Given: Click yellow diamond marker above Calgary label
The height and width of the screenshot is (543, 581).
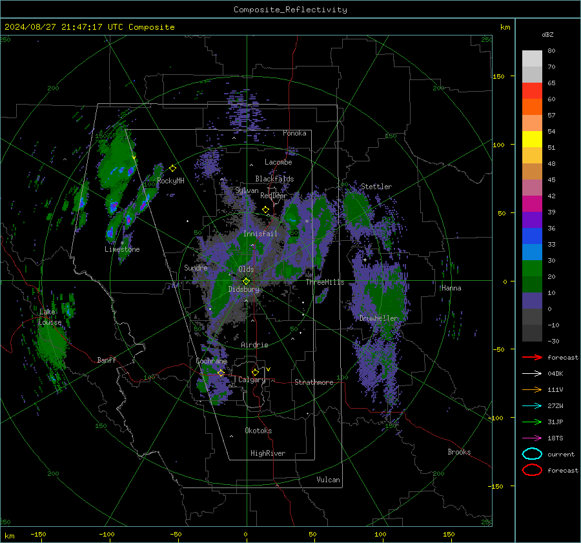Looking at the screenshot, I should click(255, 372).
